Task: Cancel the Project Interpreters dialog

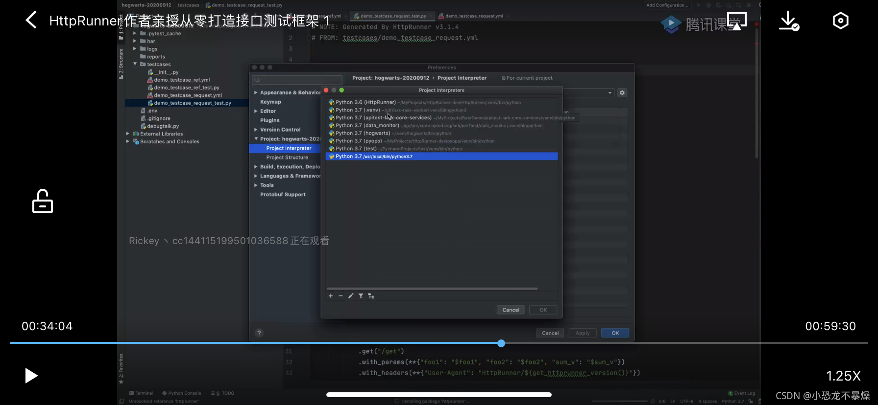Action: (x=511, y=310)
